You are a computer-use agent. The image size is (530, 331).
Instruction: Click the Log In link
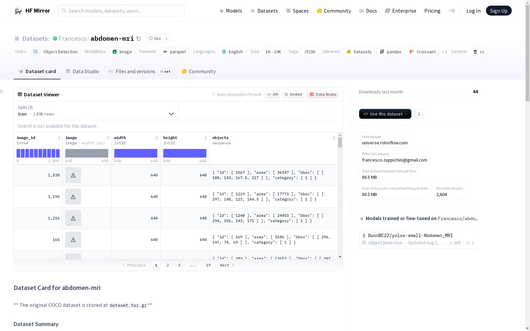pos(473,11)
